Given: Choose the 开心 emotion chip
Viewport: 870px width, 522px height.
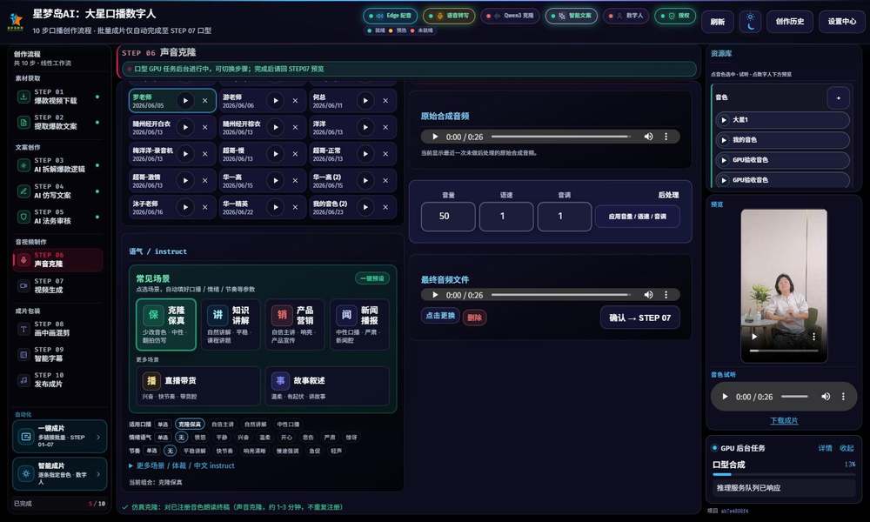Looking at the screenshot, I should (x=286, y=438).
